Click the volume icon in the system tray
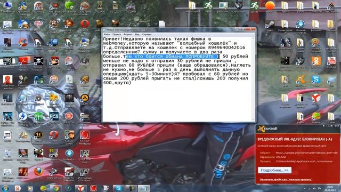This screenshot has height=192, width=341. coord(314,188)
